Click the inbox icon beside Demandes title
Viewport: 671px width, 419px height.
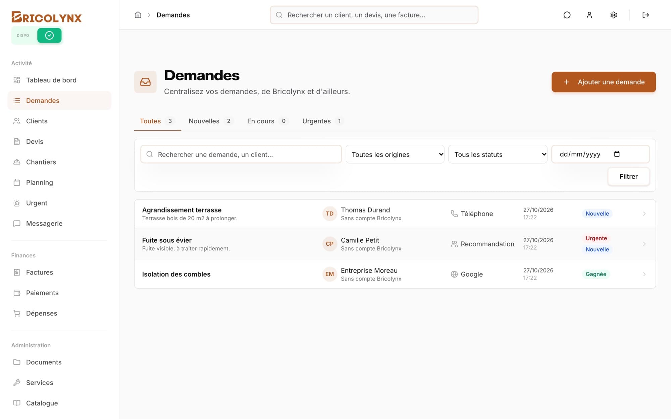pos(145,82)
